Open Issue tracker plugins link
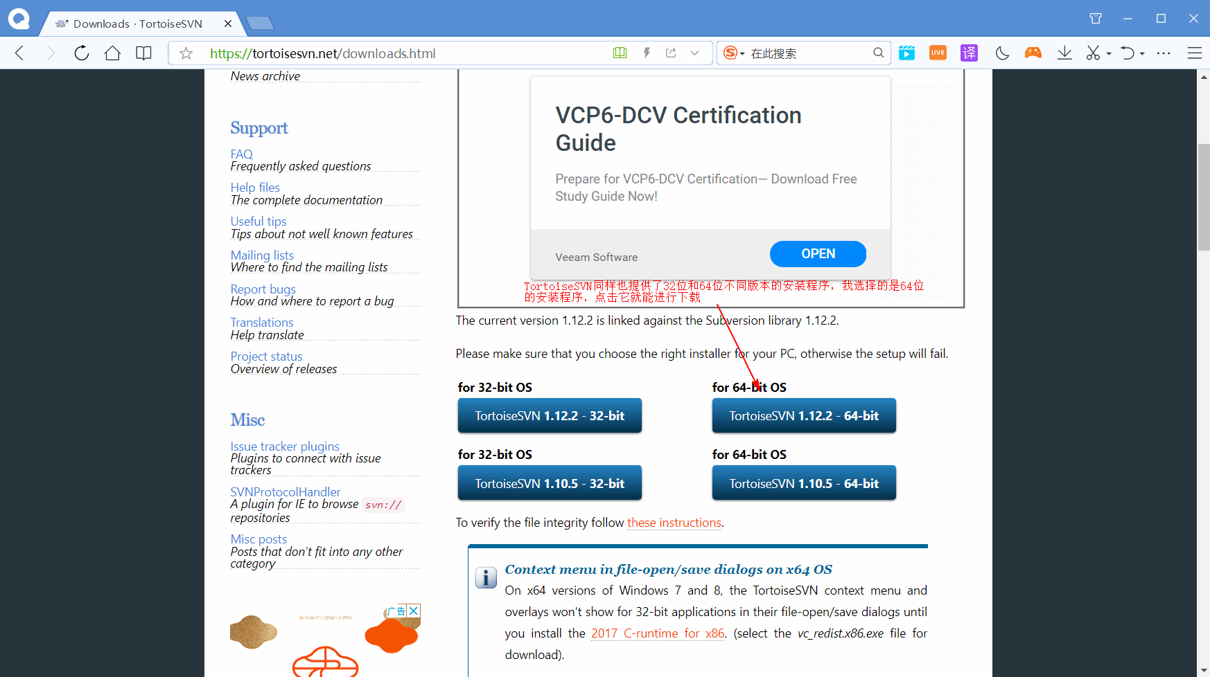Image resolution: width=1210 pixels, height=677 pixels. pyautogui.click(x=285, y=446)
